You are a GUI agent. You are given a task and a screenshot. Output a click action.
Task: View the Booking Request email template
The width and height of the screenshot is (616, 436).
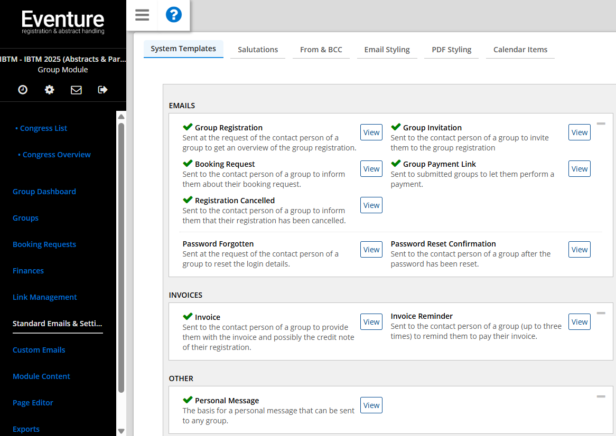(x=371, y=169)
